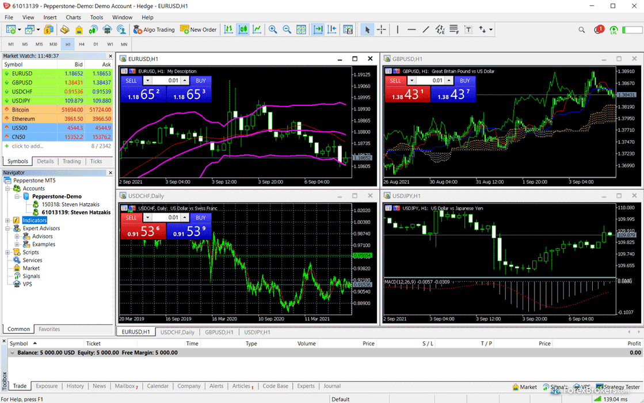Select the trendline drawing tool
Viewport: 644px width, 403px height.
point(426,29)
